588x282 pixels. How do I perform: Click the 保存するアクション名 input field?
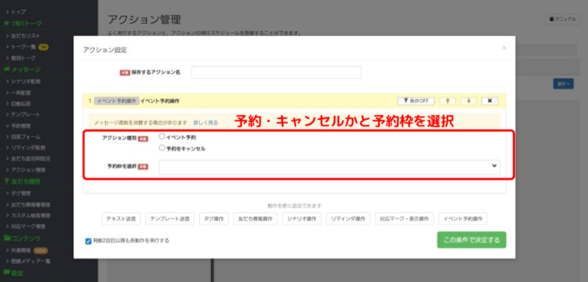click(x=276, y=72)
